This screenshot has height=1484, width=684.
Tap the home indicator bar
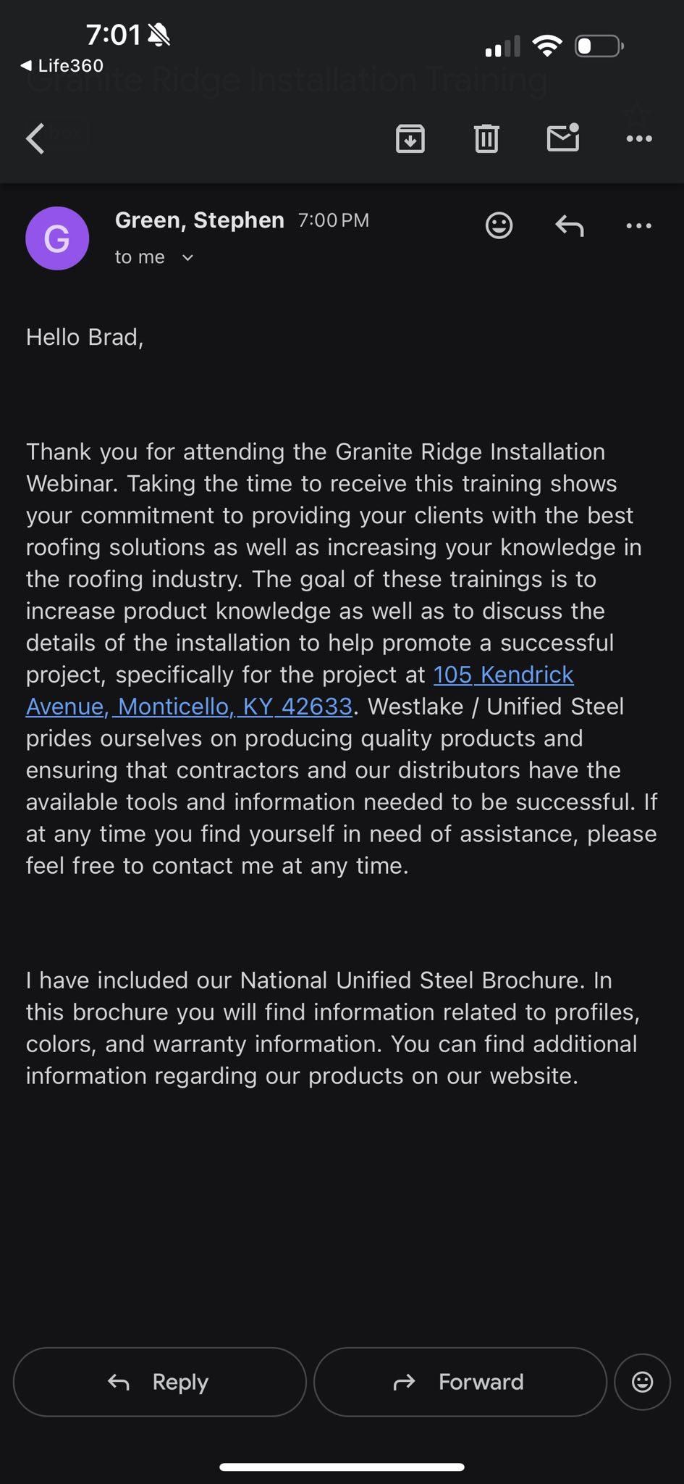342,1467
